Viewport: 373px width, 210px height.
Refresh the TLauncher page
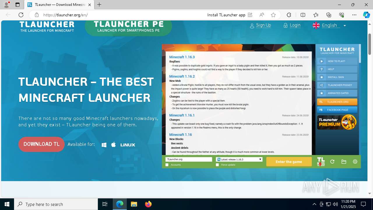[x=21, y=15]
